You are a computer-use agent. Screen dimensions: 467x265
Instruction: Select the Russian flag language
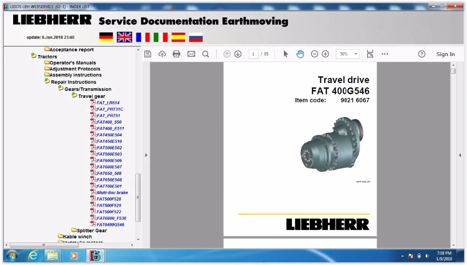pos(196,37)
